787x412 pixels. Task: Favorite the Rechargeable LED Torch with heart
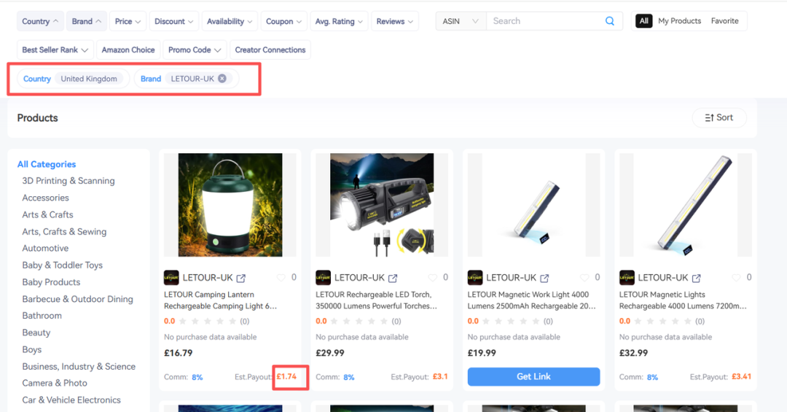(x=432, y=277)
